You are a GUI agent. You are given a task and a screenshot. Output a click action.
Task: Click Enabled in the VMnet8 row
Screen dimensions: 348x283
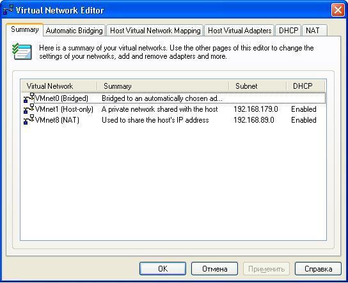[x=304, y=120]
